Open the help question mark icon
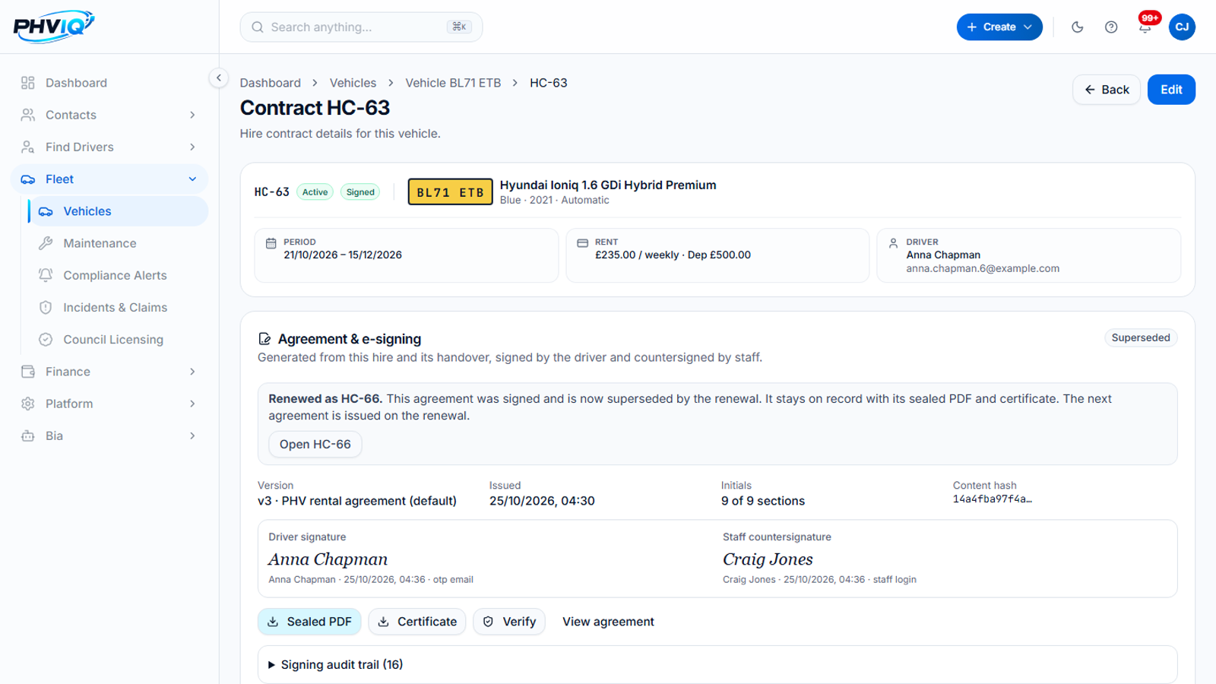This screenshot has height=684, width=1216. 1111,27
